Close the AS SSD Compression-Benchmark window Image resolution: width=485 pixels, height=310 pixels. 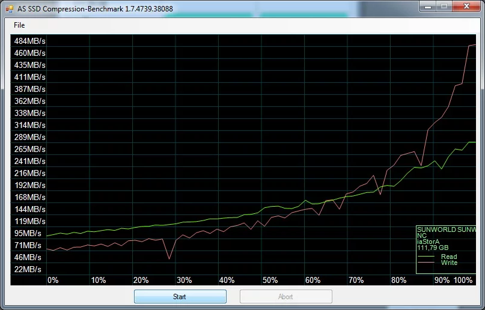(x=467, y=7)
